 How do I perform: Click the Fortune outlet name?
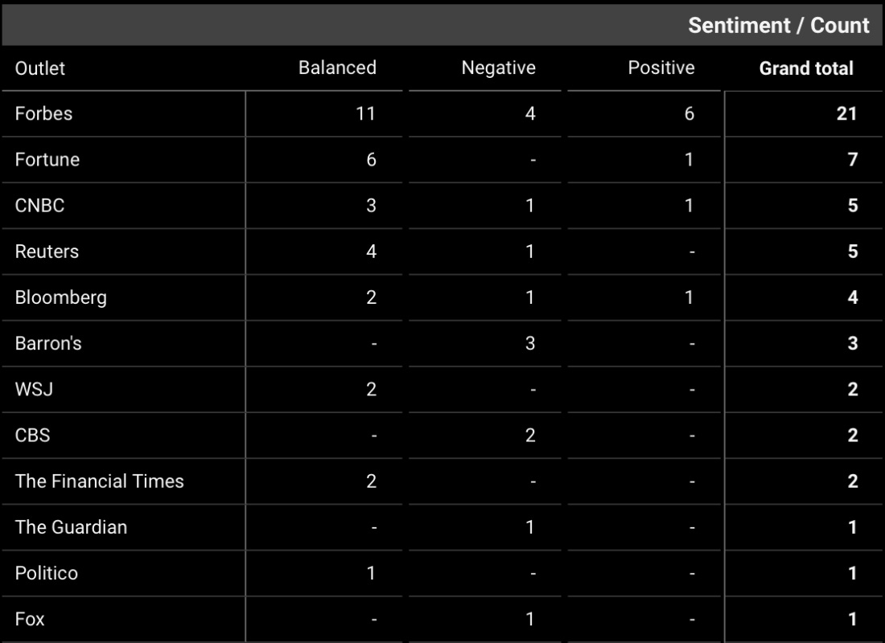(47, 159)
